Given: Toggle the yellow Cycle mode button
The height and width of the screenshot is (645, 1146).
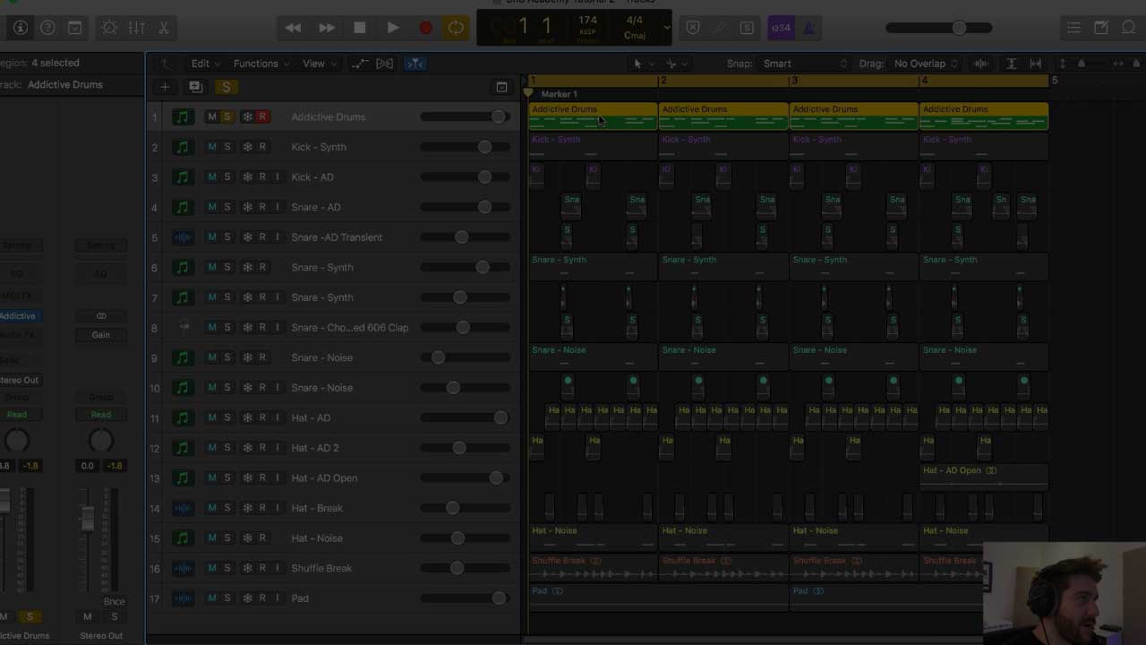Looking at the screenshot, I should tap(456, 28).
